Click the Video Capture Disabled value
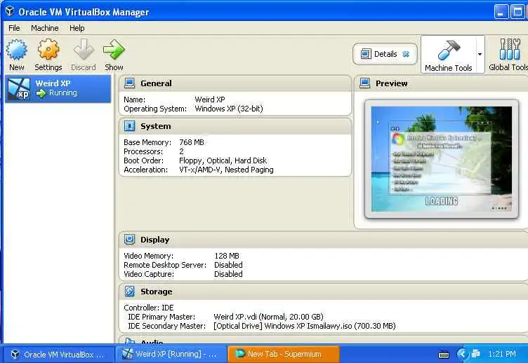The height and width of the screenshot is (363, 528). click(228, 274)
